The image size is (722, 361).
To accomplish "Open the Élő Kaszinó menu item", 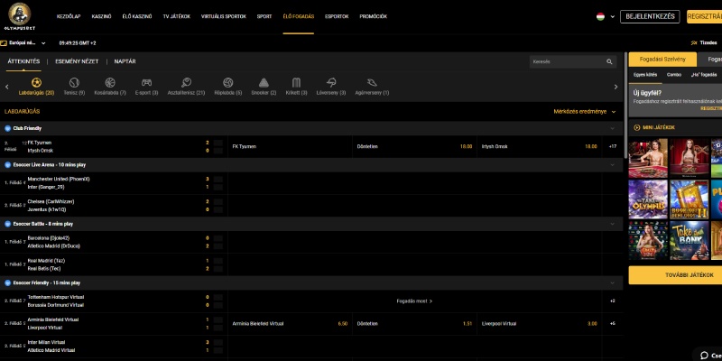I will (137, 16).
